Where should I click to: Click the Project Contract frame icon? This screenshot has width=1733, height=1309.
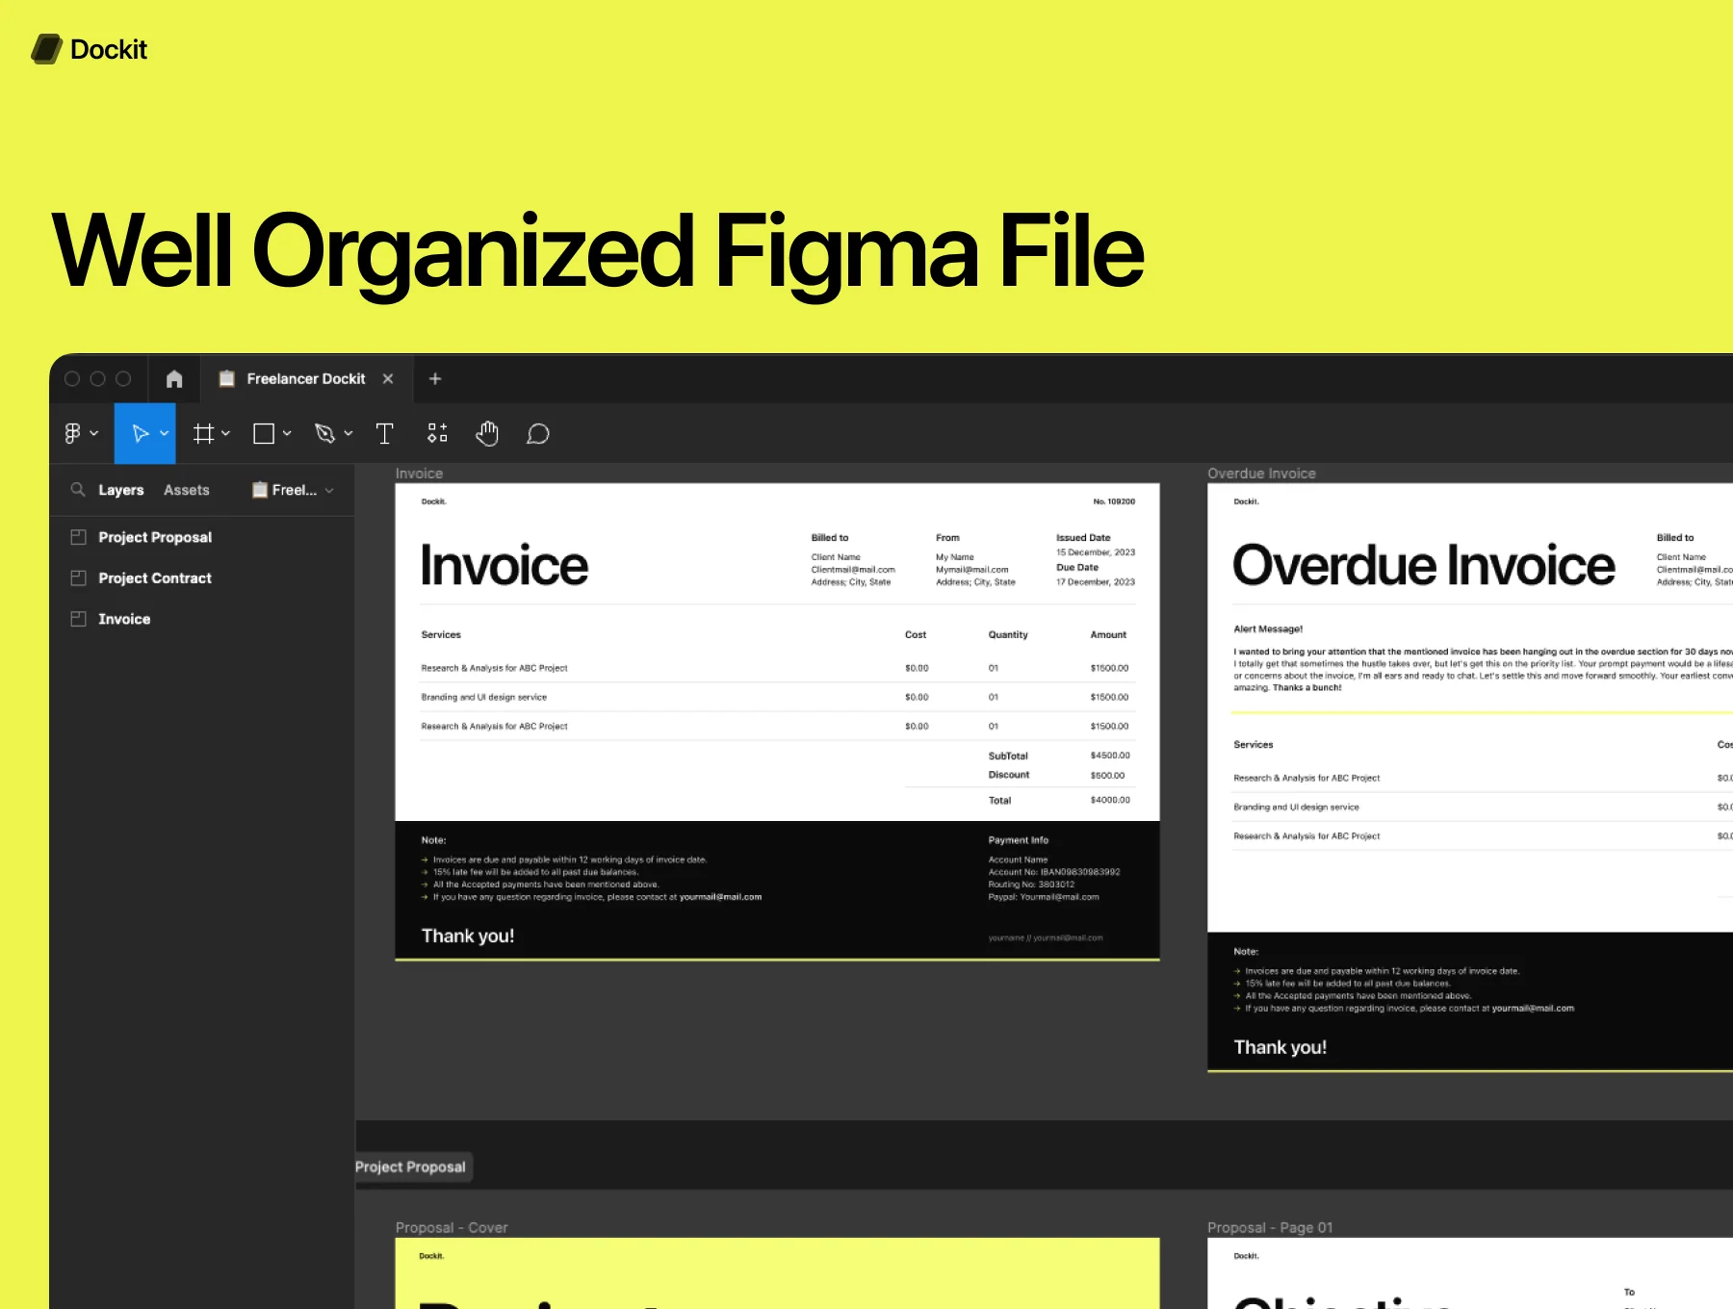(79, 577)
